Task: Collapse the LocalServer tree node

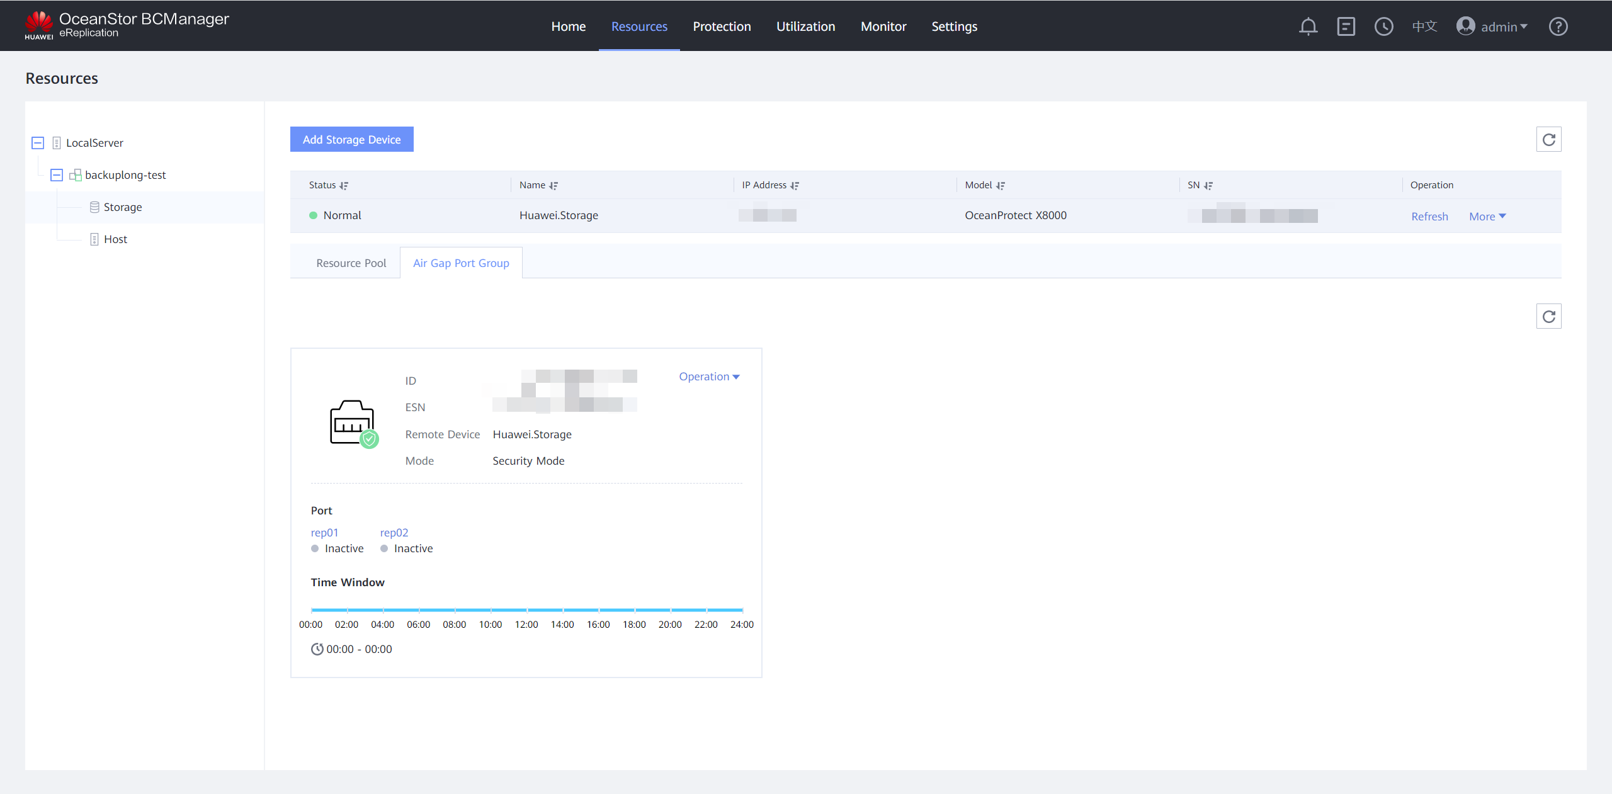Action: (x=38, y=143)
